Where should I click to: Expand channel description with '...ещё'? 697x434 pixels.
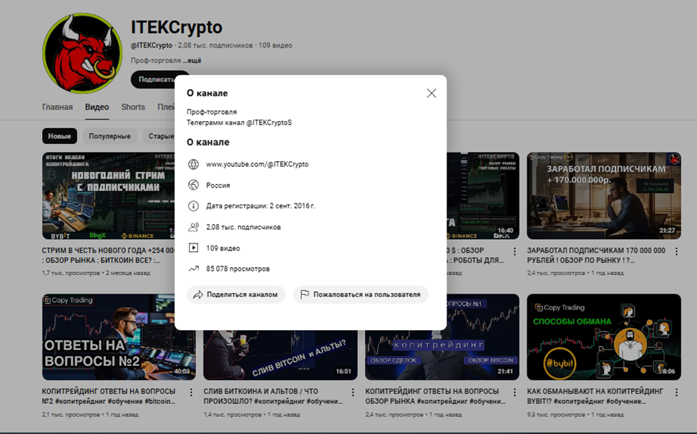[192, 60]
